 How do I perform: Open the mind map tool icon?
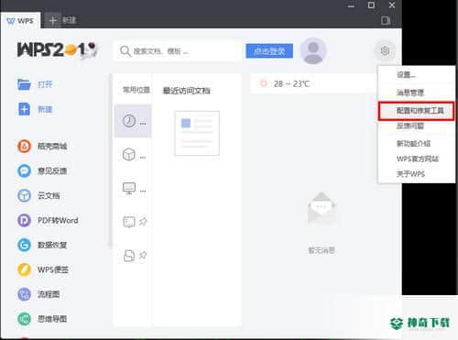24,319
